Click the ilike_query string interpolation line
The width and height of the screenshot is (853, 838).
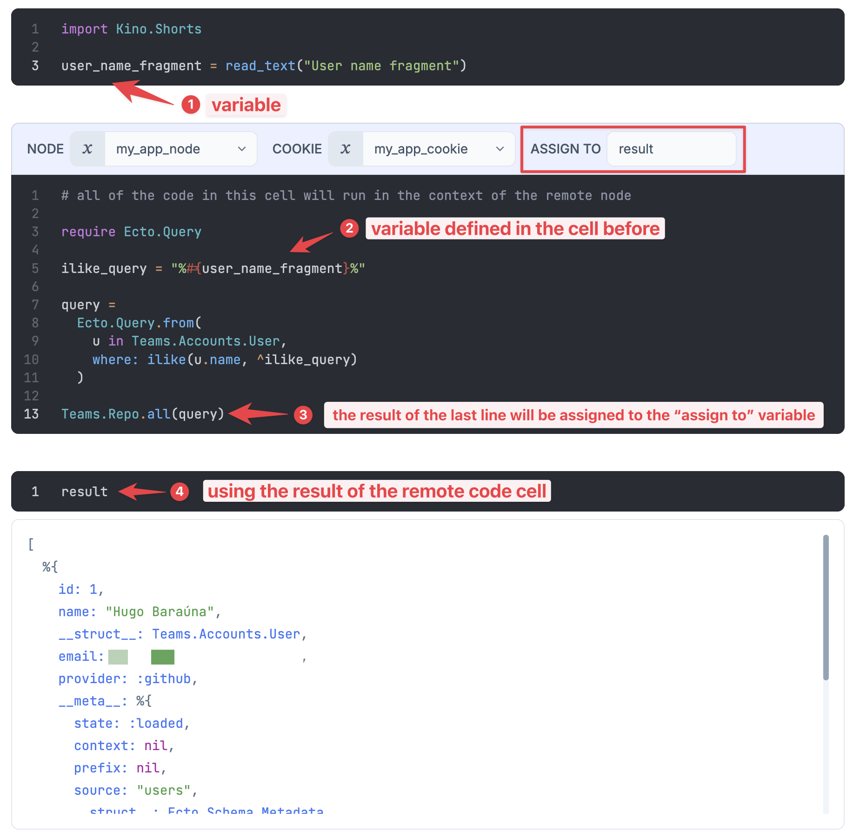click(213, 268)
